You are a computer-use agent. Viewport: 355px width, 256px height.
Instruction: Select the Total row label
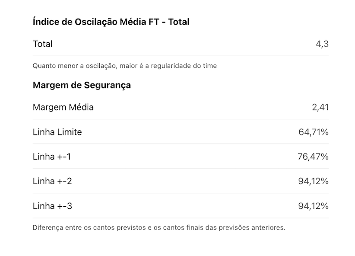point(43,44)
